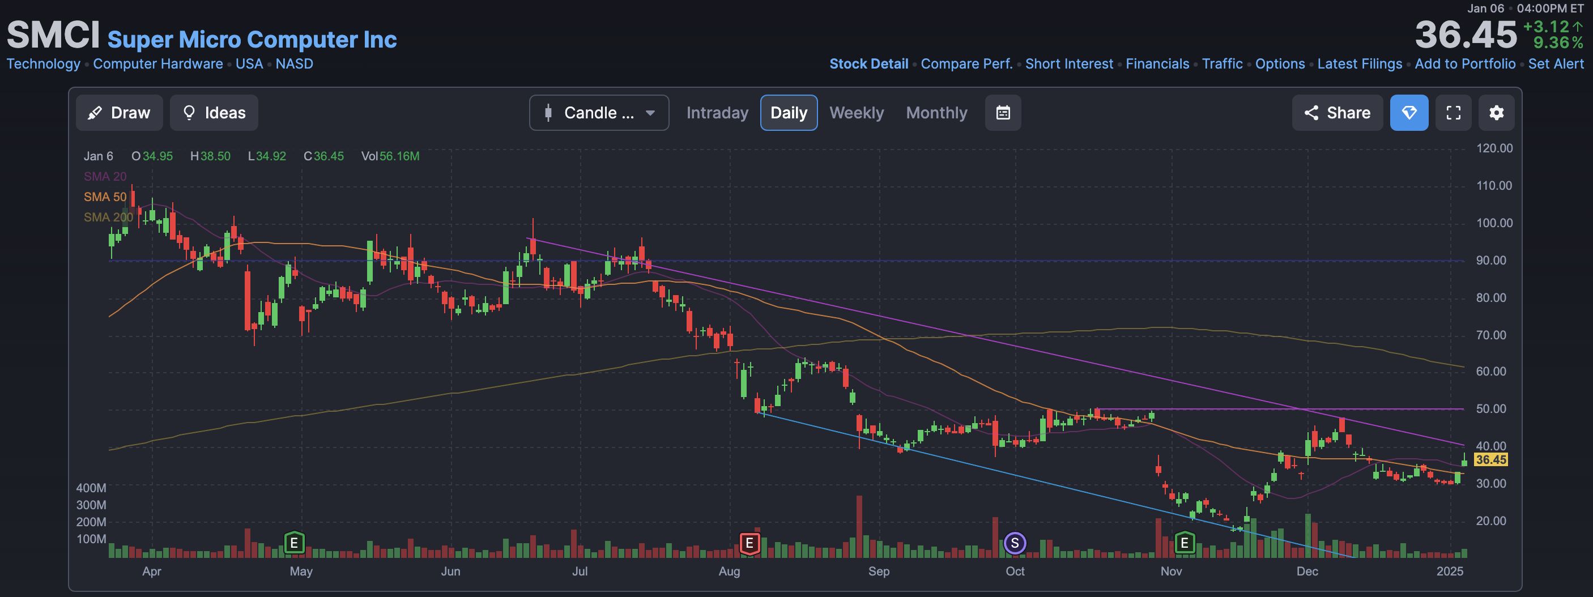Select the Daily timeframe tab
This screenshot has height=597, width=1593.
coord(789,113)
